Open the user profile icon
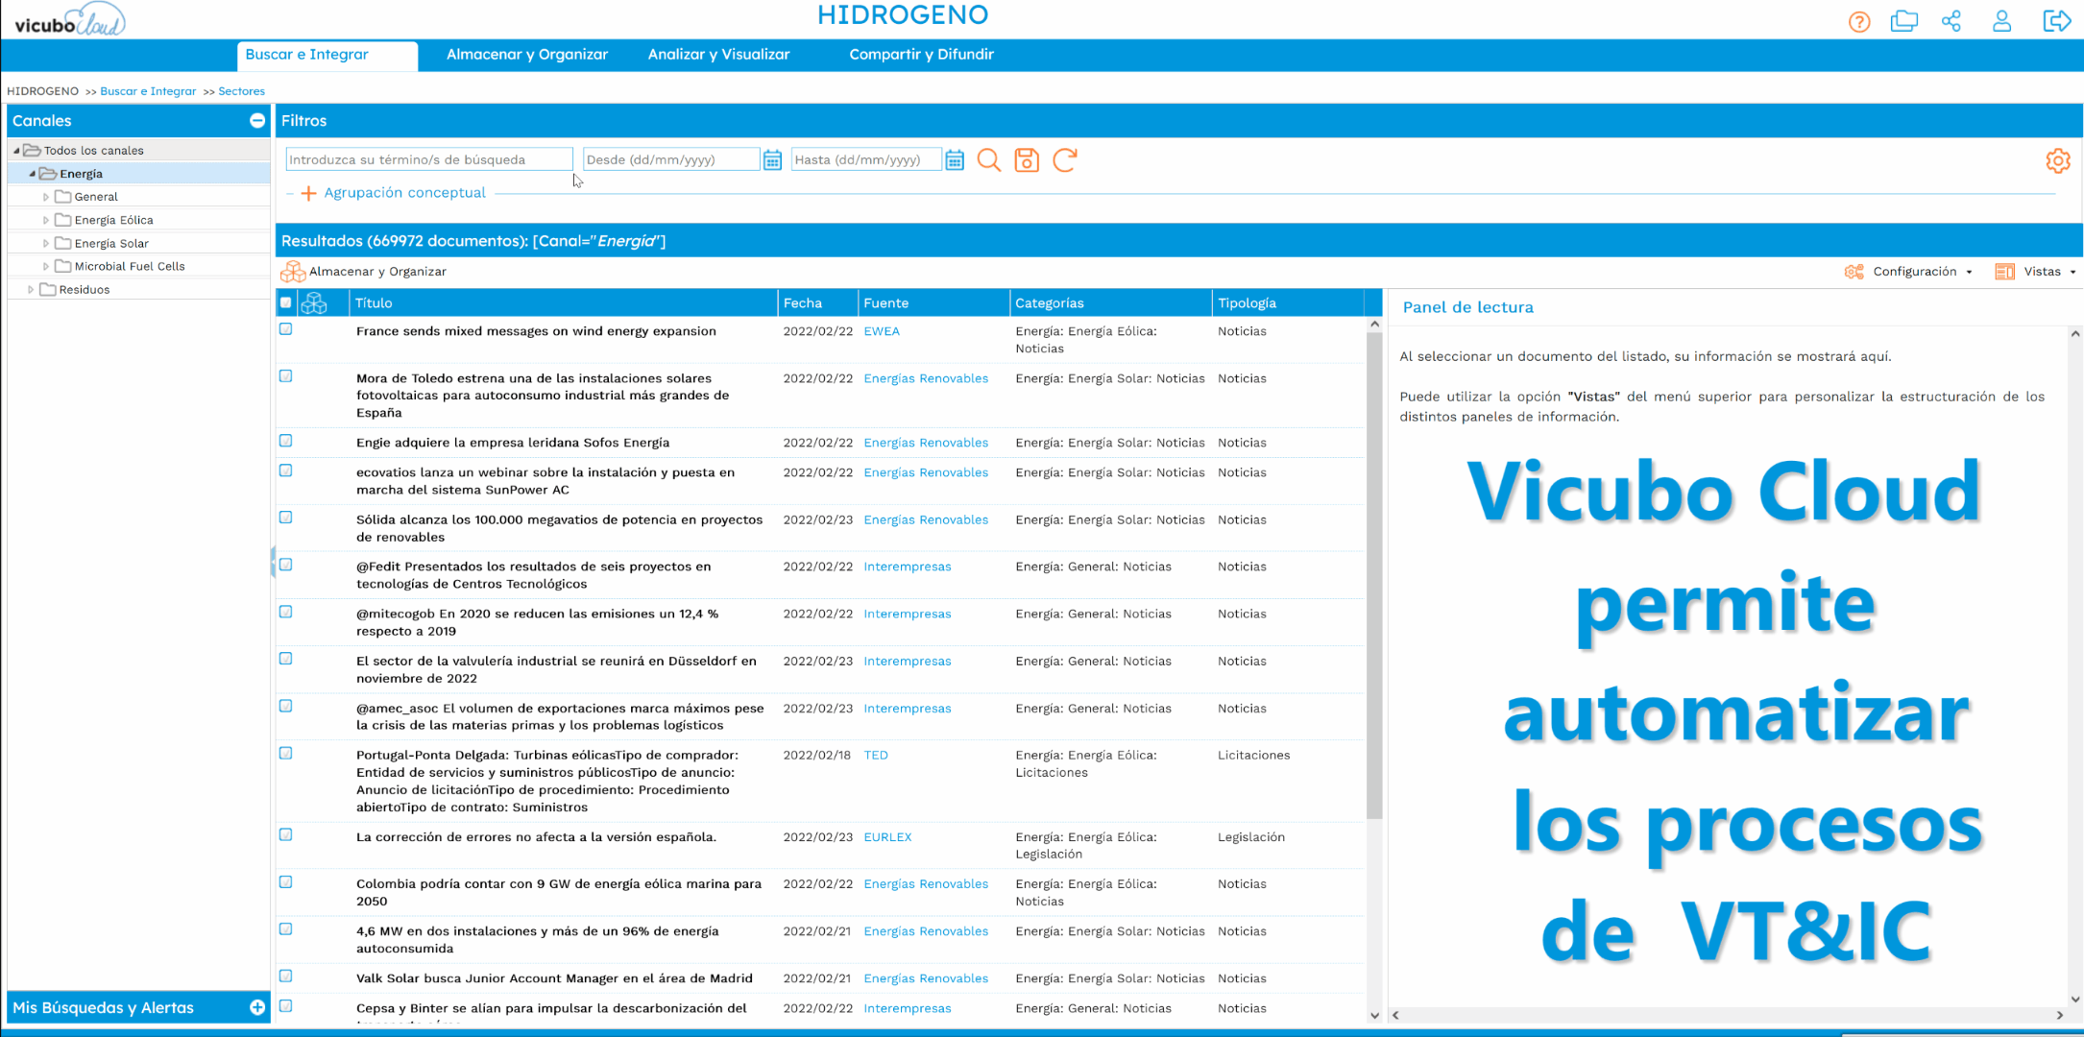 point(2001,21)
